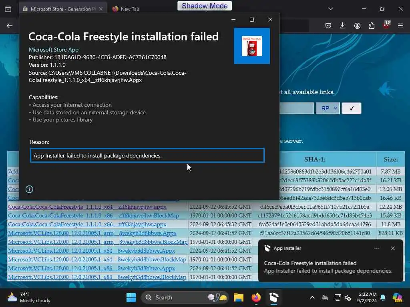The width and height of the screenshot is (410, 307).
Task: Download VCLibs 12.0.21005.1 x64 Appx link
Action: [91, 251]
